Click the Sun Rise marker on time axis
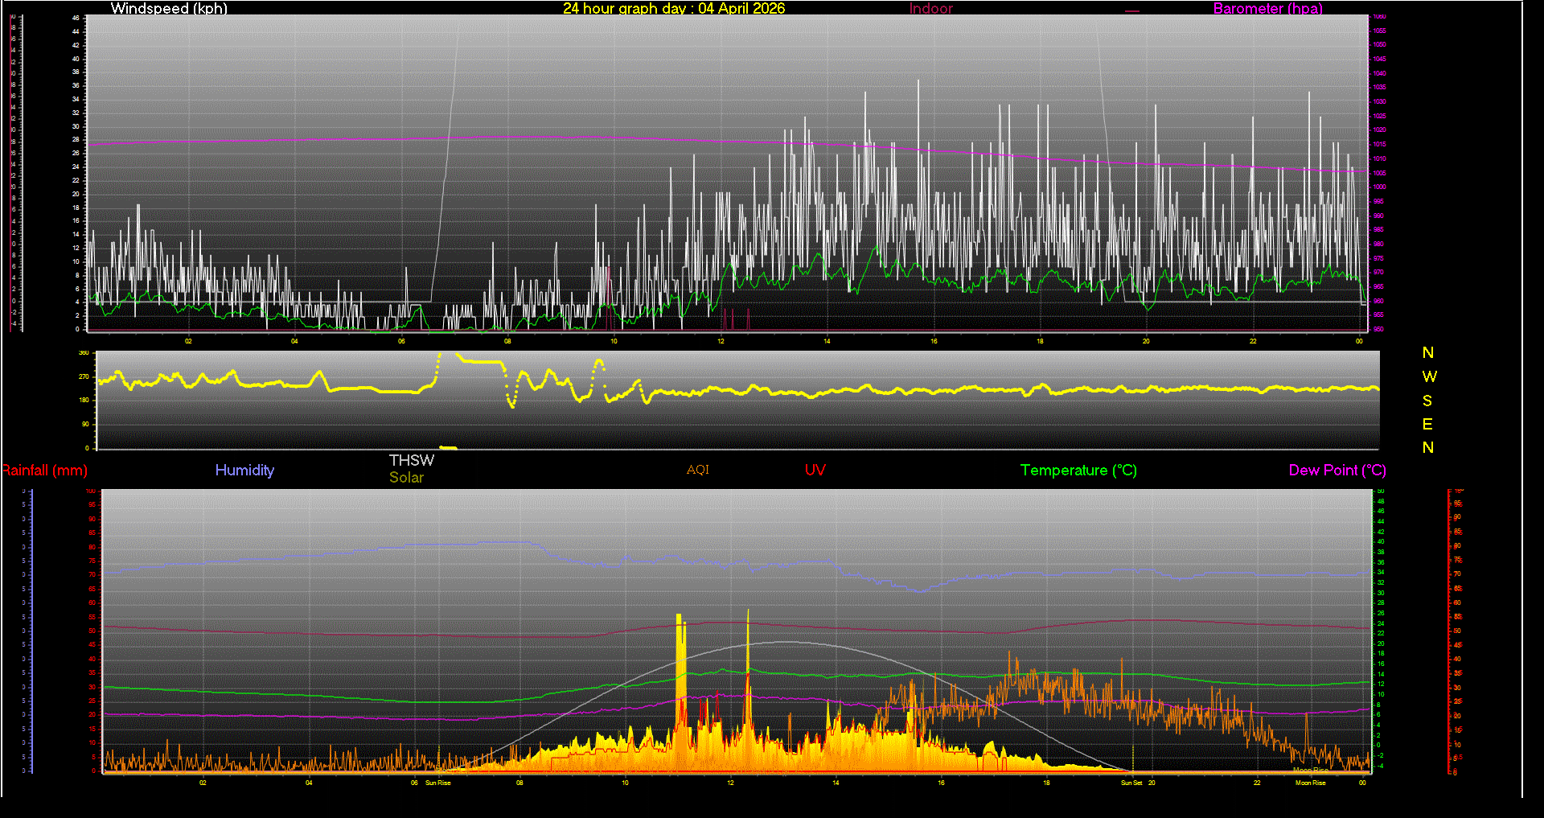Image resolution: width=1544 pixels, height=818 pixels. coord(437,783)
